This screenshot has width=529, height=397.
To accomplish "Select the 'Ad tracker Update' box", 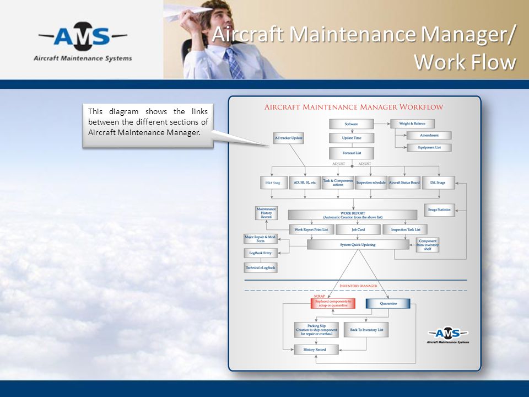I will click(288, 138).
